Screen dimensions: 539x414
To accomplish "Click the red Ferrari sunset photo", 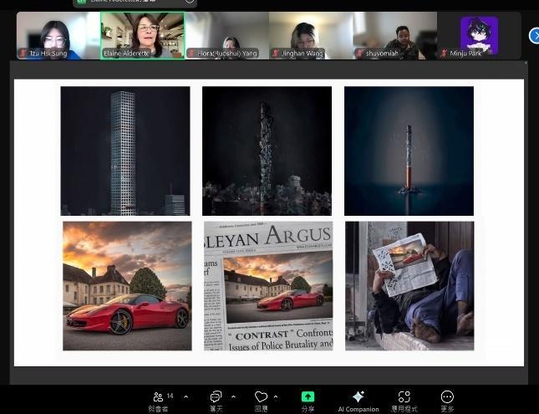I will click(x=127, y=286).
